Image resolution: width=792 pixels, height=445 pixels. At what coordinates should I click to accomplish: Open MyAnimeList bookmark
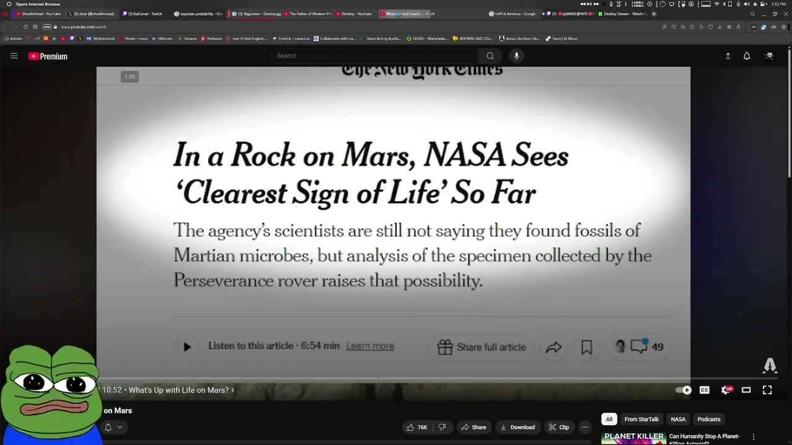point(100,38)
